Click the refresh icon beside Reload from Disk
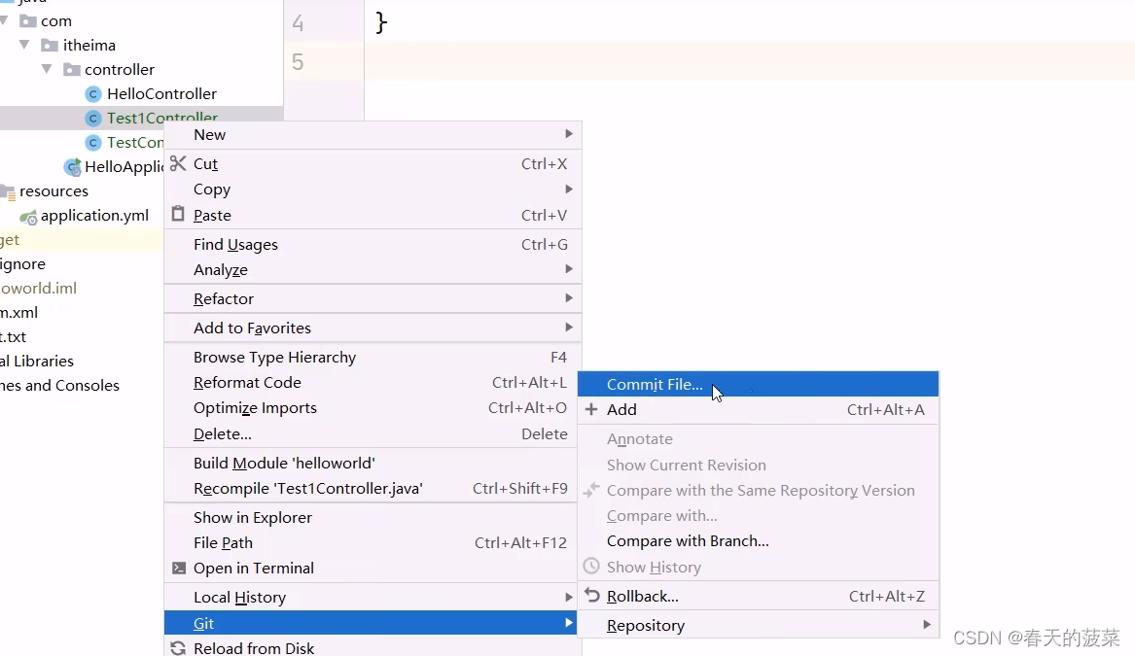Screen dimensions: 1135x656 [x=179, y=647]
